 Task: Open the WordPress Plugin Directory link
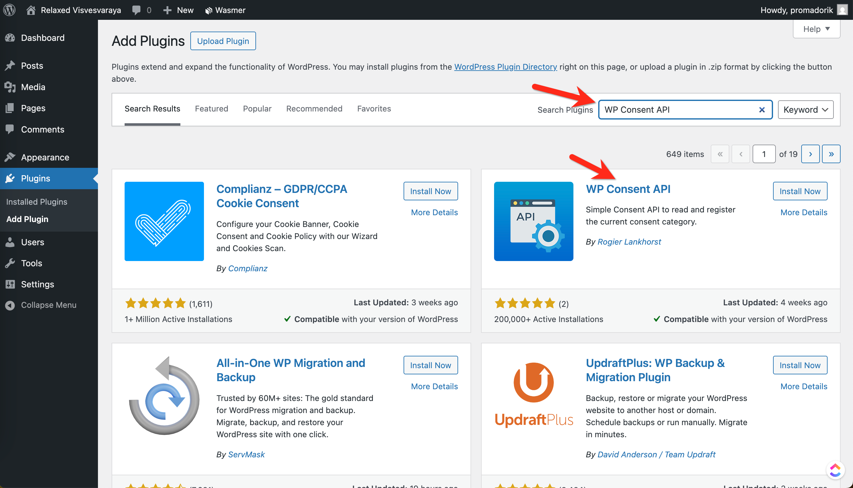(505, 67)
